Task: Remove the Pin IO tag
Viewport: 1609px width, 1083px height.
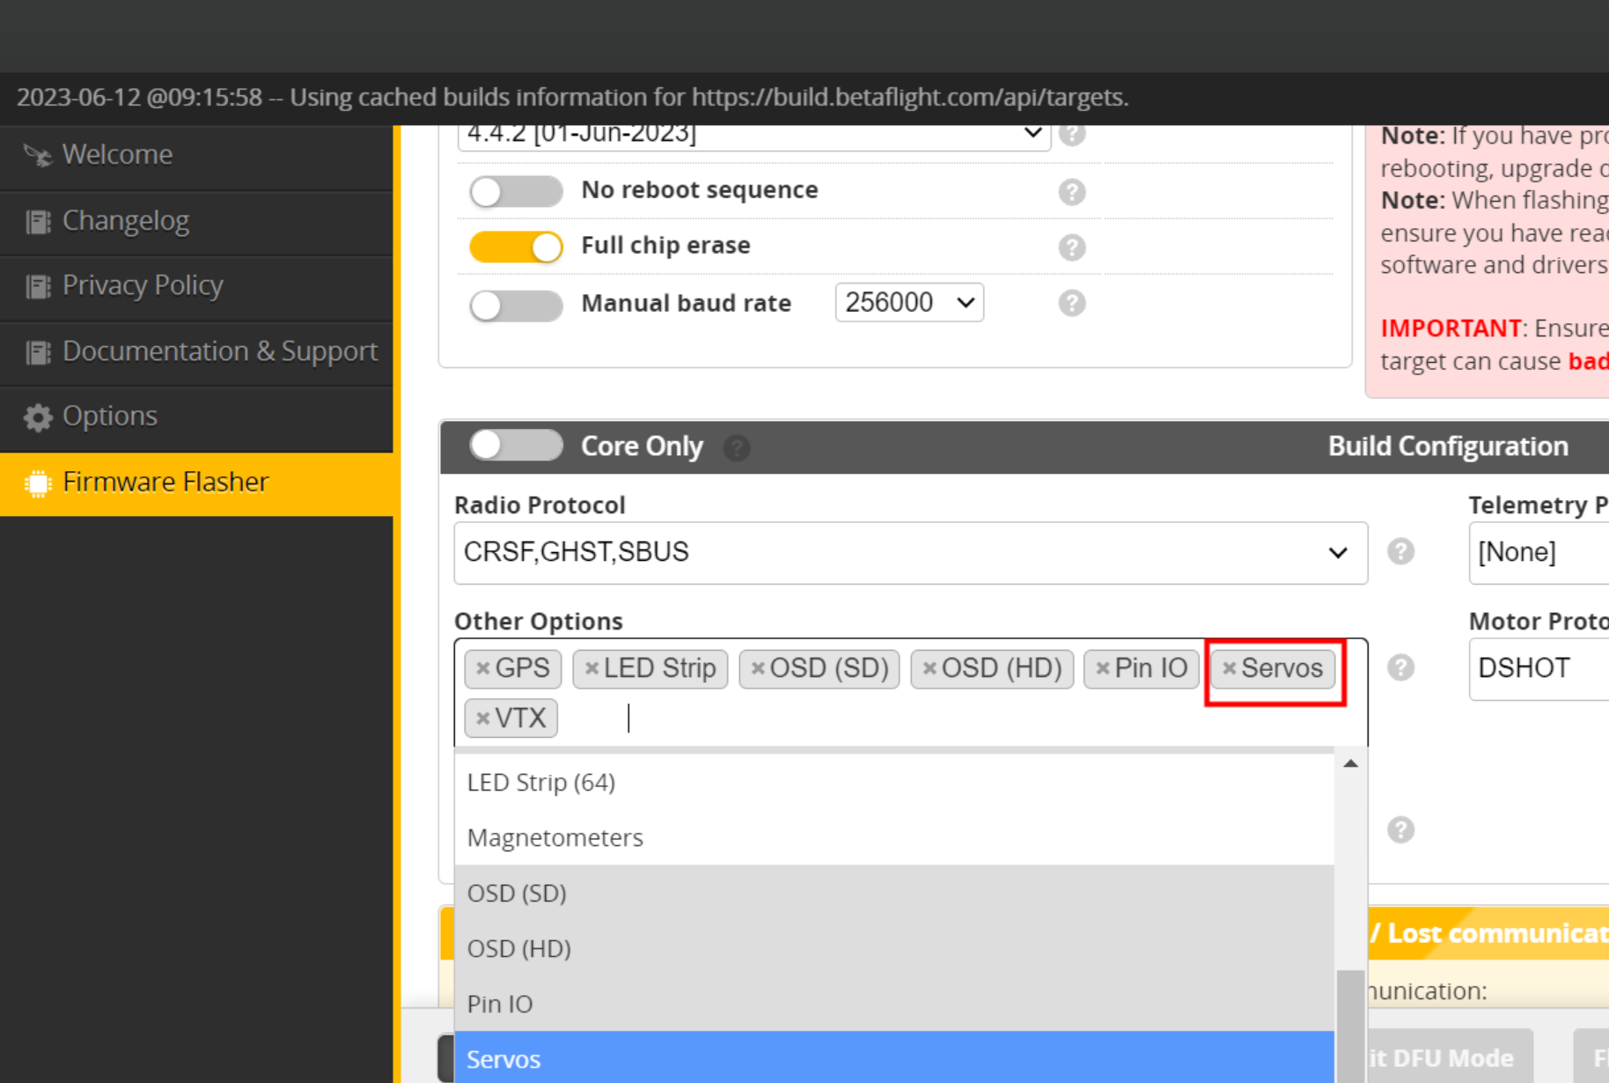Action: pos(1103,669)
